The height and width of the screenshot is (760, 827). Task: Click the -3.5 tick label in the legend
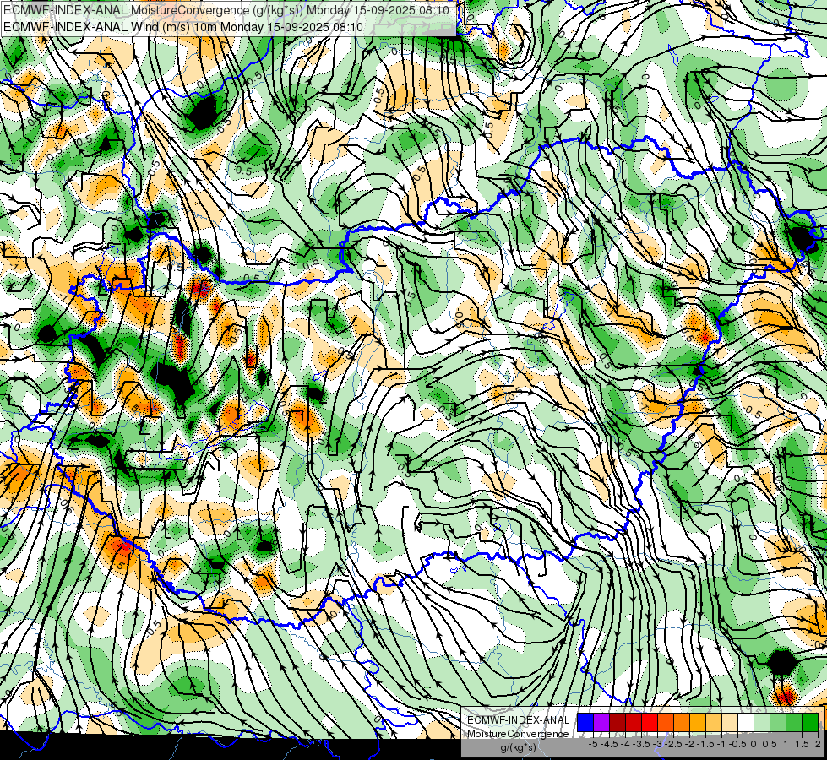[641, 744]
